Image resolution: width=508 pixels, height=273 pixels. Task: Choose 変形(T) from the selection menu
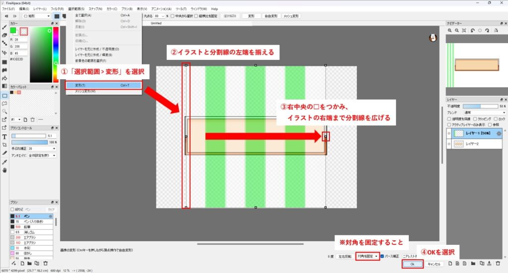click(104, 85)
